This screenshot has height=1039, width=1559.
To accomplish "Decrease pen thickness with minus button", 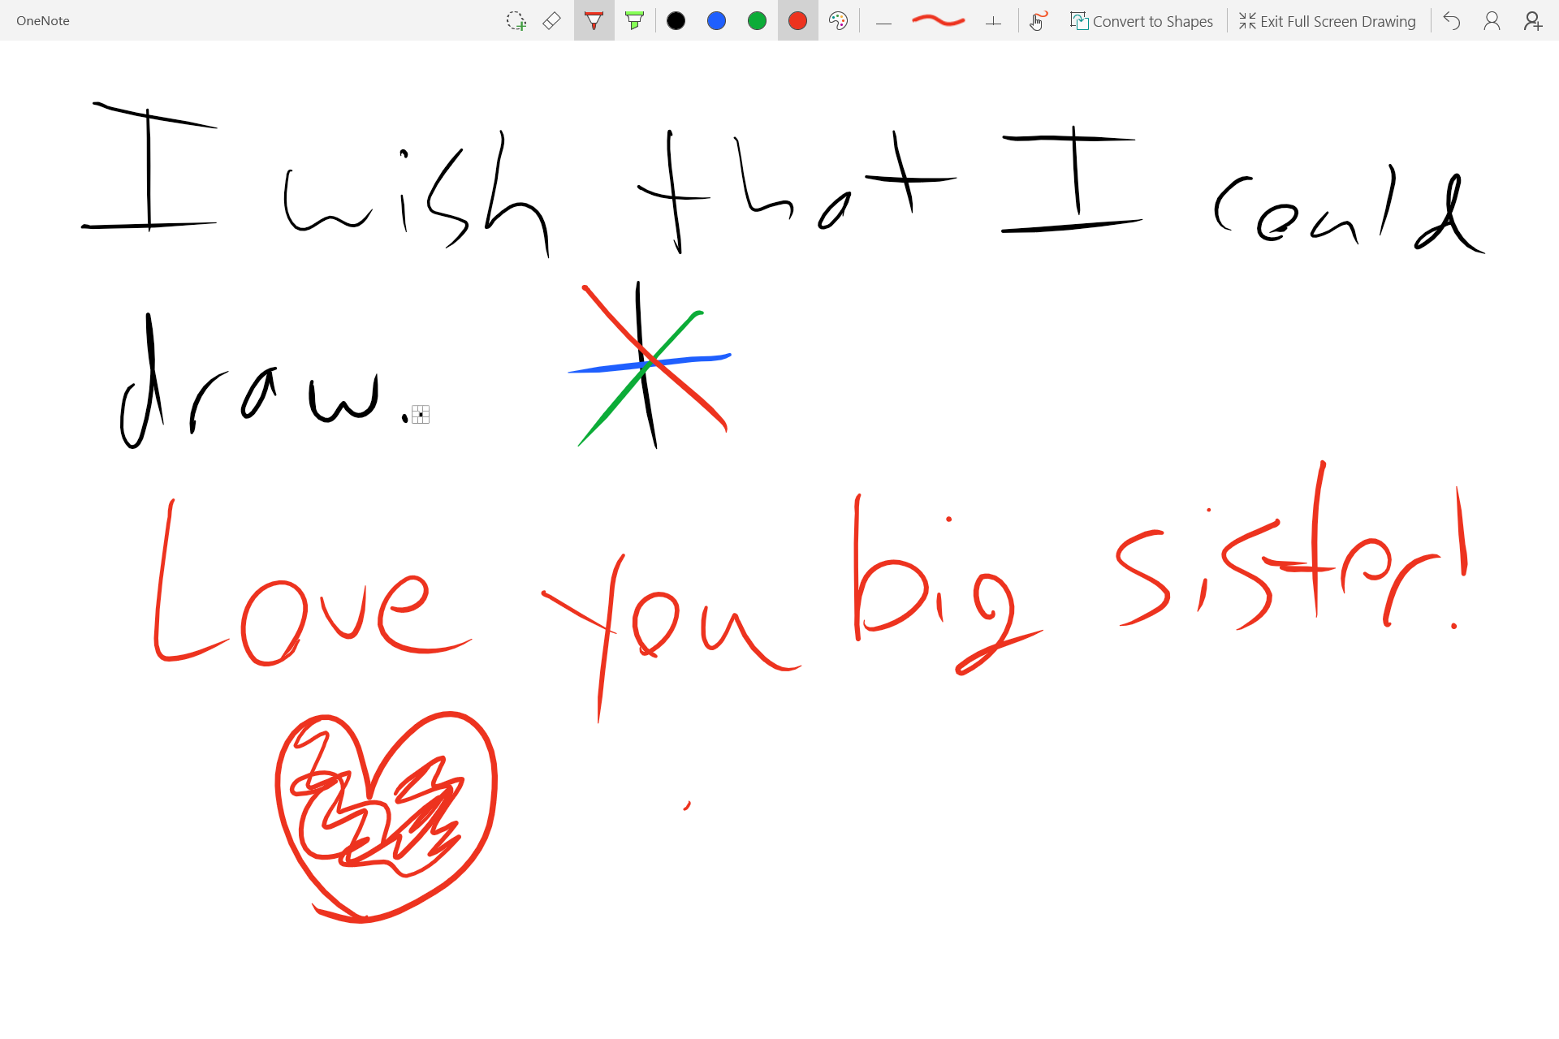I will 884,23.
